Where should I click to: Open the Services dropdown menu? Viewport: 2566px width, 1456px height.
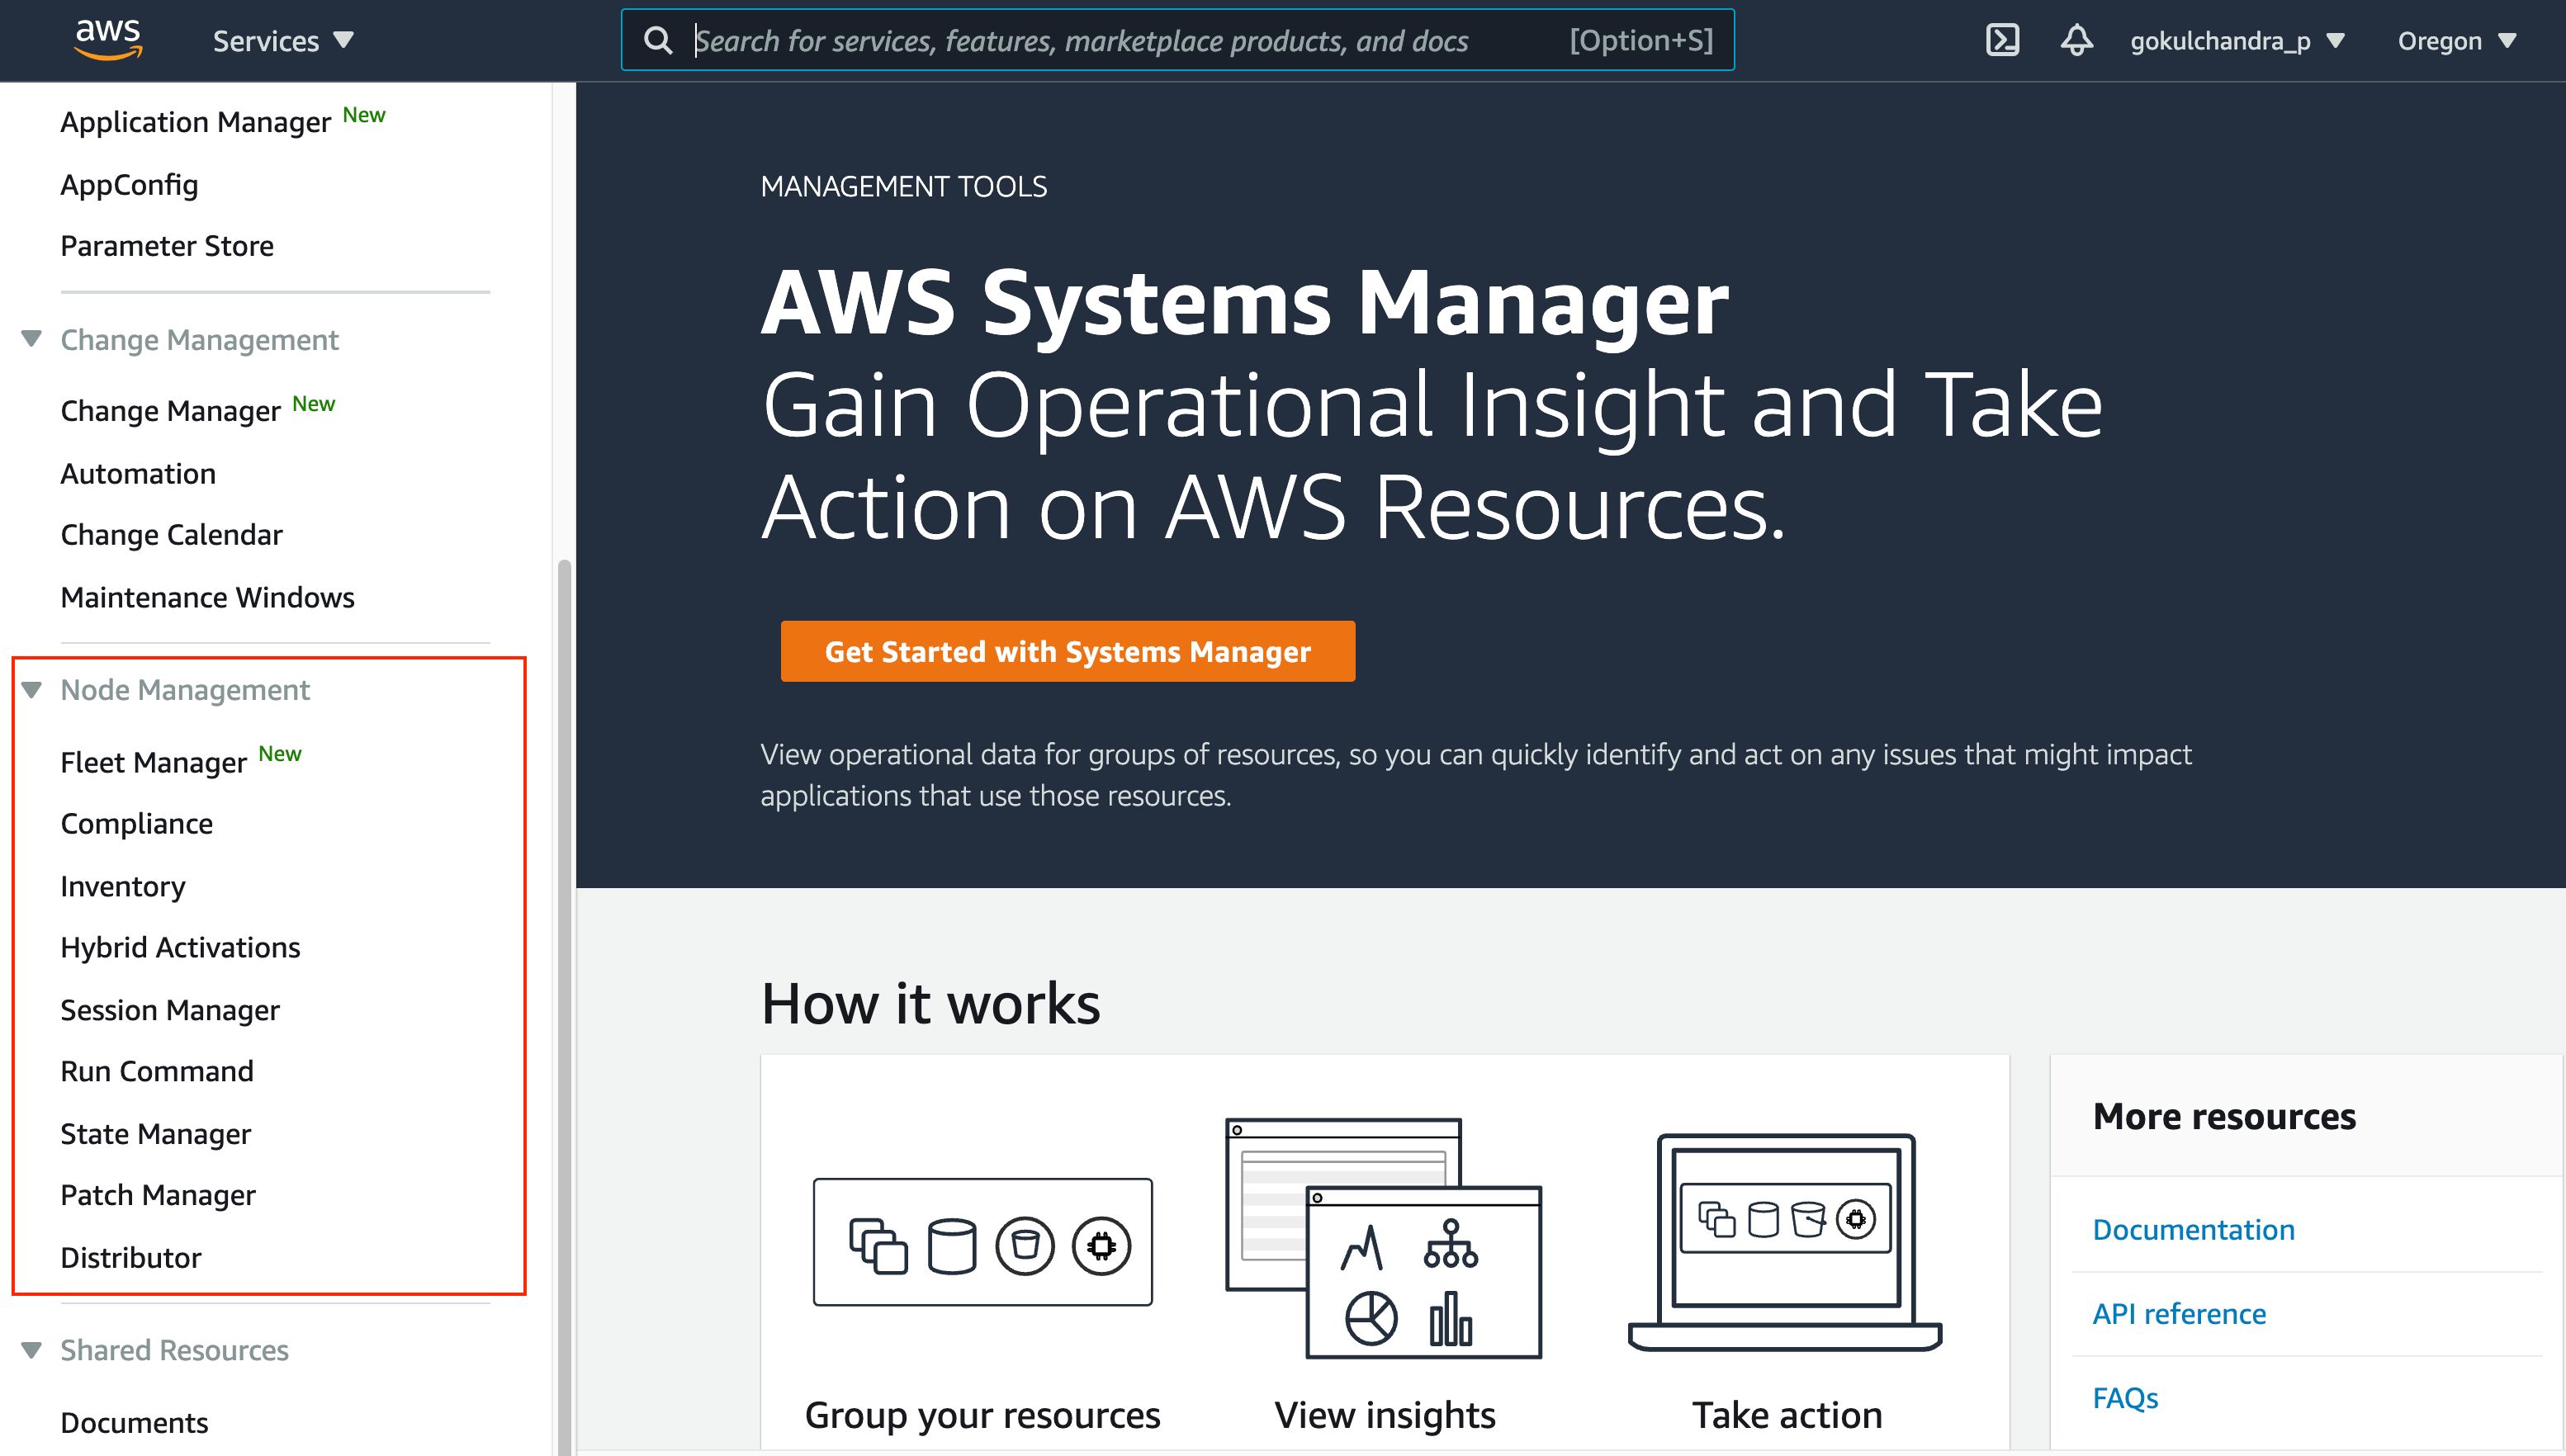point(282,40)
